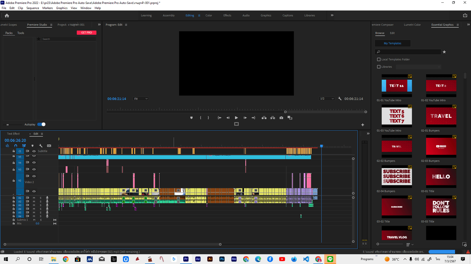Click the Mark In button
Screen dimensions: 471x264
pyautogui.click(x=200, y=118)
